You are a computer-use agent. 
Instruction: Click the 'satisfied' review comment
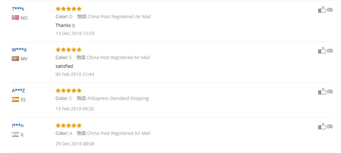[64, 66]
